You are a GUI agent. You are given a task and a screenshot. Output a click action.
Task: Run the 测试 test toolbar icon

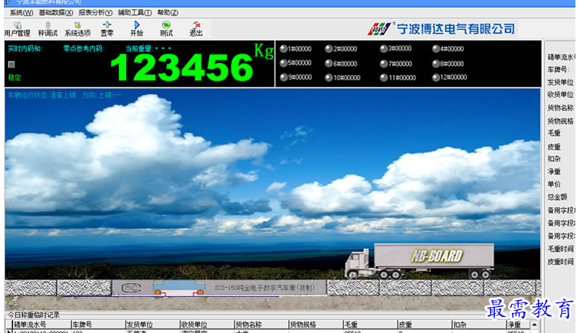(x=166, y=29)
